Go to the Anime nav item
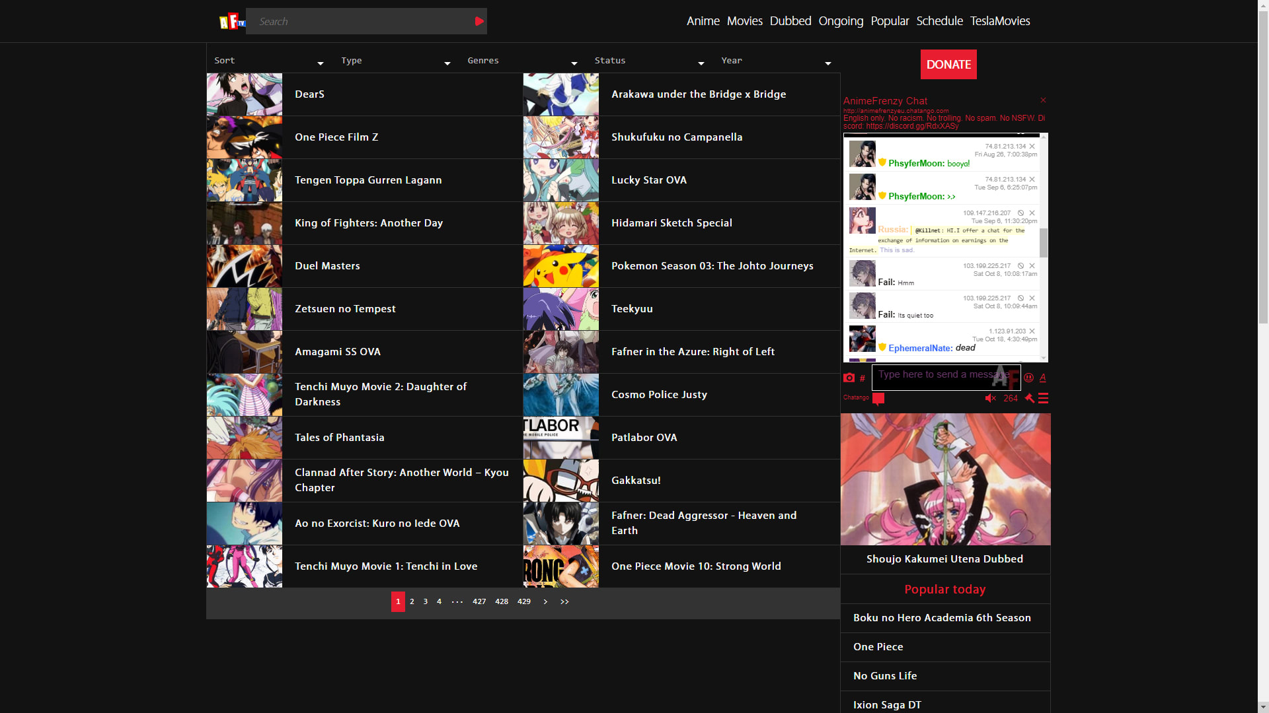The image size is (1269, 713). point(703,21)
